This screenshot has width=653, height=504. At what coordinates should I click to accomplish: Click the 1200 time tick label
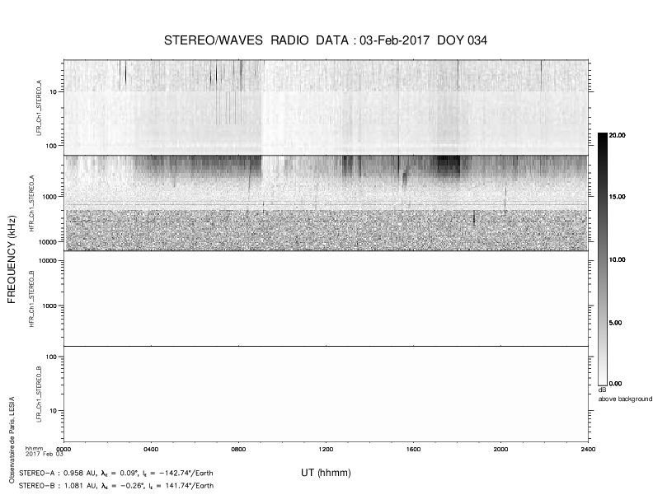tap(326, 449)
